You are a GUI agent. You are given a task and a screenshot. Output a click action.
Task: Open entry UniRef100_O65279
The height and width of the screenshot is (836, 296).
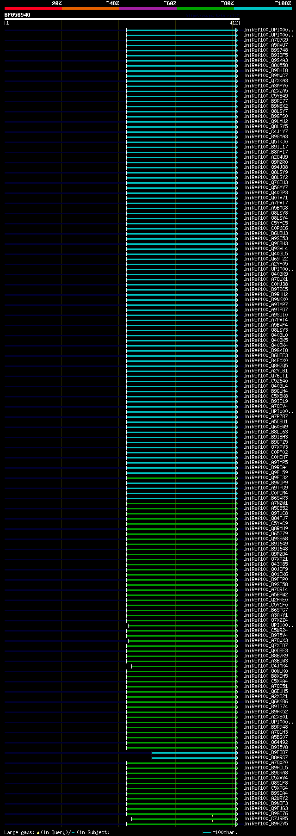(x=265, y=534)
